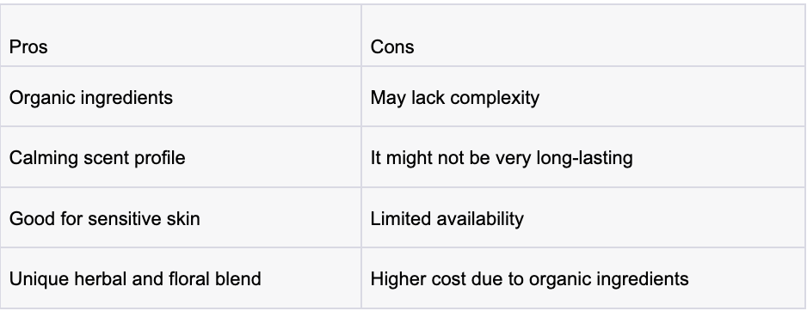This screenshot has width=807, height=311.
Task: Click the word 'cost' in Cons column
Action: 448,279
